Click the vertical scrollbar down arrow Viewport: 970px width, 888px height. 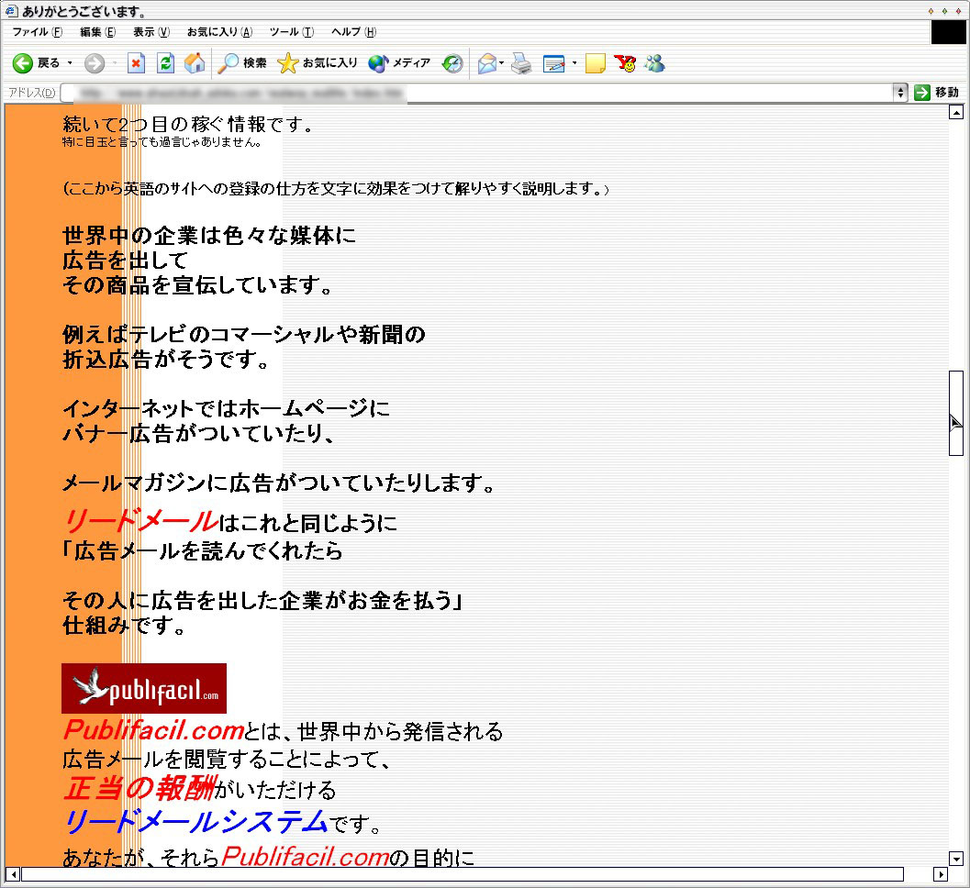pyautogui.click(x=955, y=859)
